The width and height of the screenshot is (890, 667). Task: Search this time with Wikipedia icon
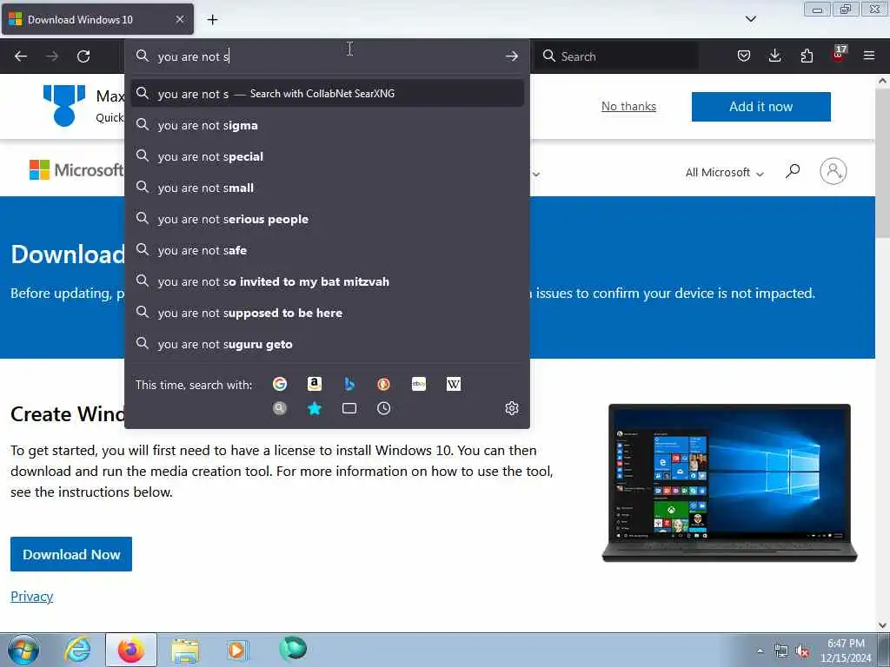point(454,384)
